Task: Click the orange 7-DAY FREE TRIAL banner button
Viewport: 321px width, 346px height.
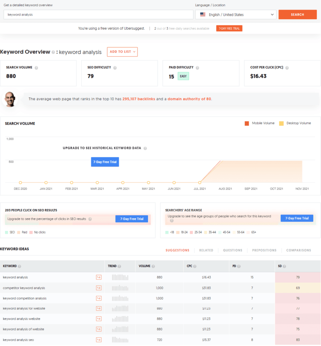Action: pos(229,28)
